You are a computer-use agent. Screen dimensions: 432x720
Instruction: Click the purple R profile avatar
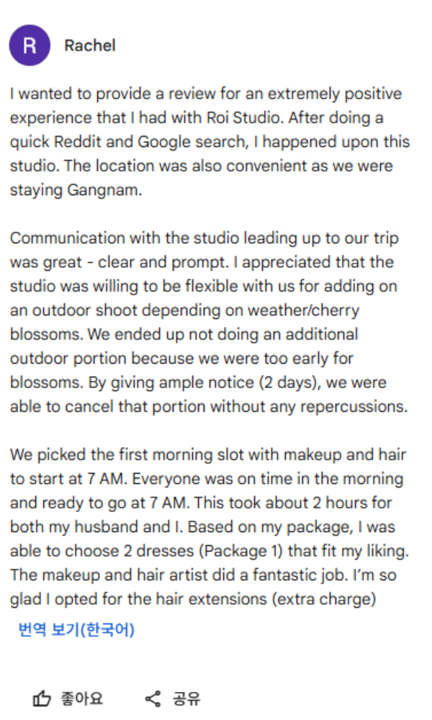(30, 45)
